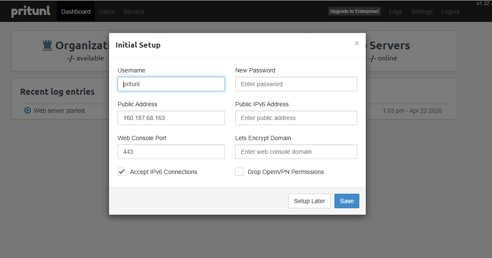
Task: Click the 'Initial Setup' dialog title
Action: (138, 45)
